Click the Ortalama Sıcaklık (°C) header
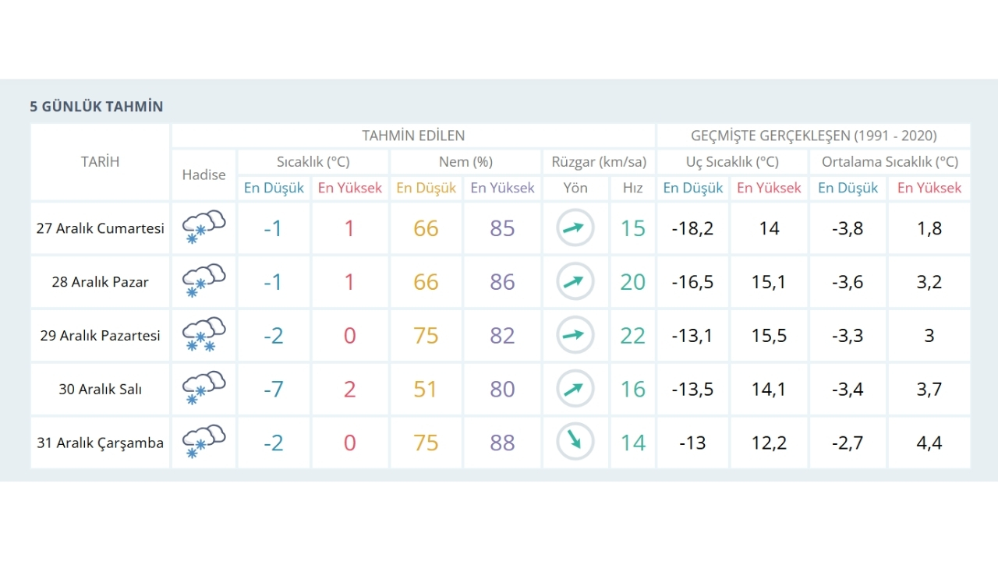This screenshot has width=998, height=561. pos(890,162)
